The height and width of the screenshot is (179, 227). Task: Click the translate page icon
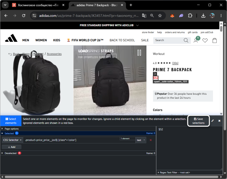tap(144, 16)
